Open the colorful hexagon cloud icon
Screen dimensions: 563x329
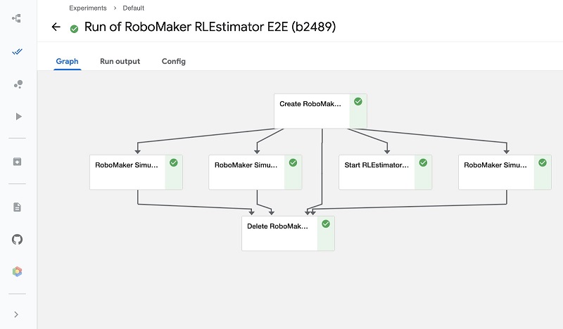coord(17,271)
